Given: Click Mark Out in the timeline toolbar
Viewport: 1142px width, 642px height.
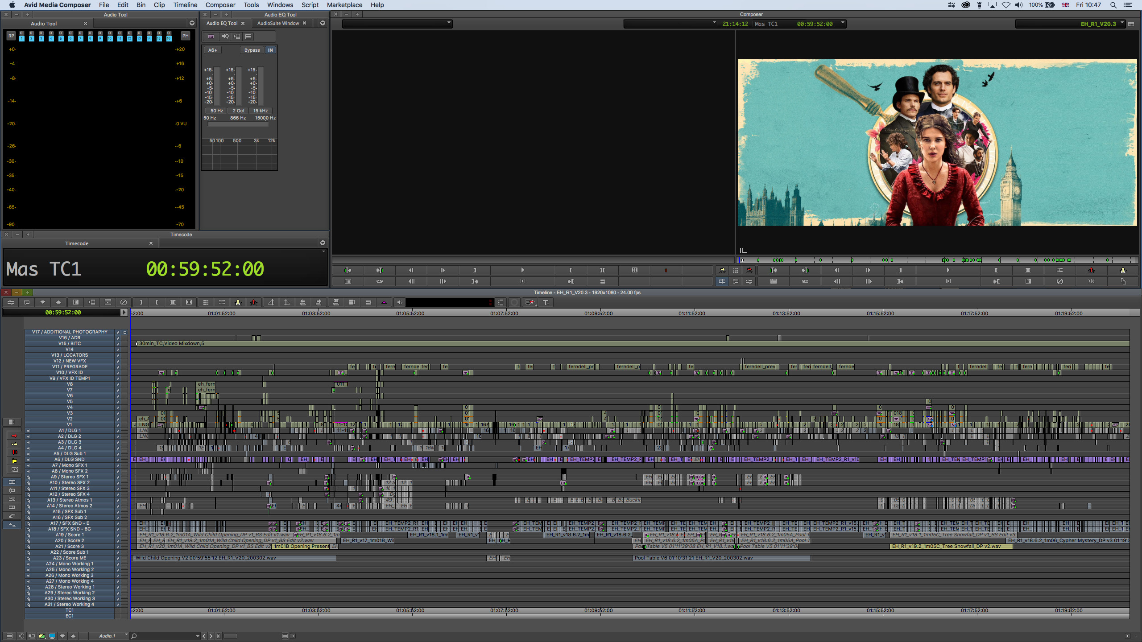Looking at the screenshot, I should point(157,302).
